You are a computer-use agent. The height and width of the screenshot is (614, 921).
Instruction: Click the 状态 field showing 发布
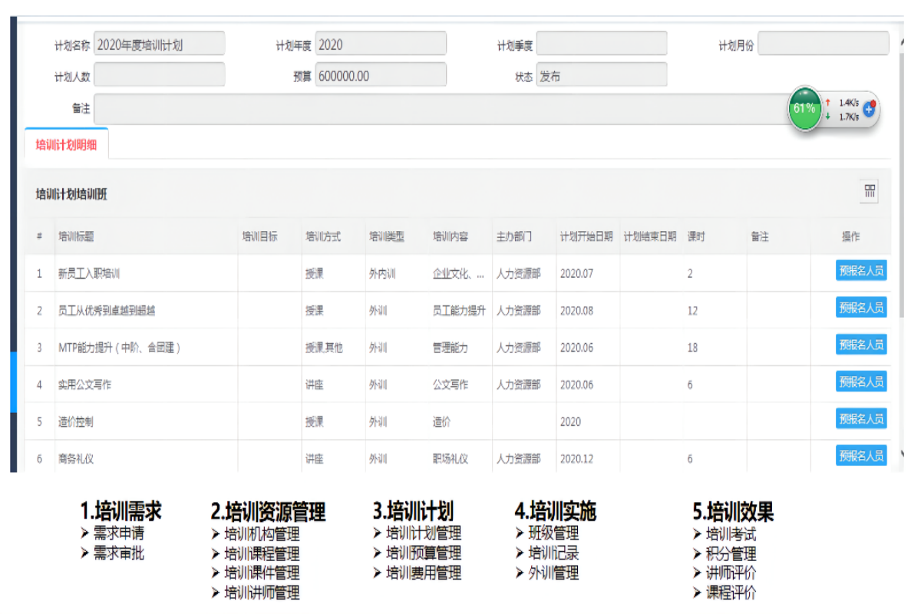602,75
